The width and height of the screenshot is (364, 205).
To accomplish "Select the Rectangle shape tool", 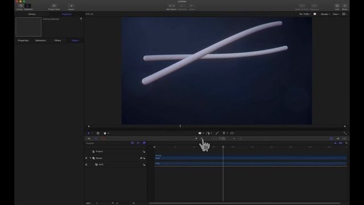I will point(200,133).
